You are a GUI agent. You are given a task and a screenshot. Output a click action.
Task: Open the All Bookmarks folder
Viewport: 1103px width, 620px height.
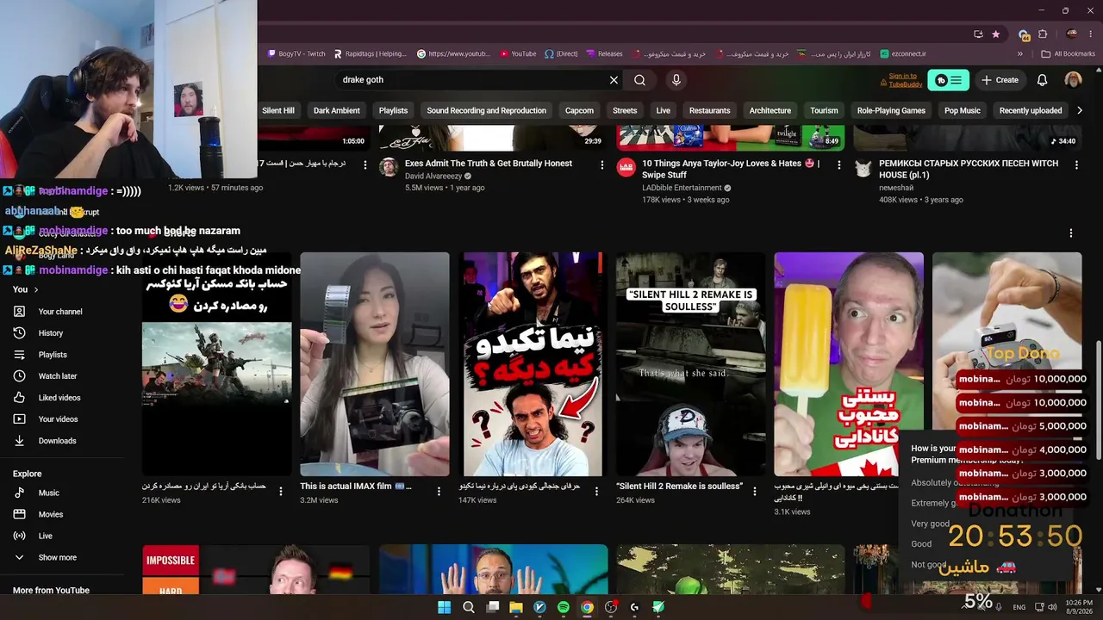1069,53
